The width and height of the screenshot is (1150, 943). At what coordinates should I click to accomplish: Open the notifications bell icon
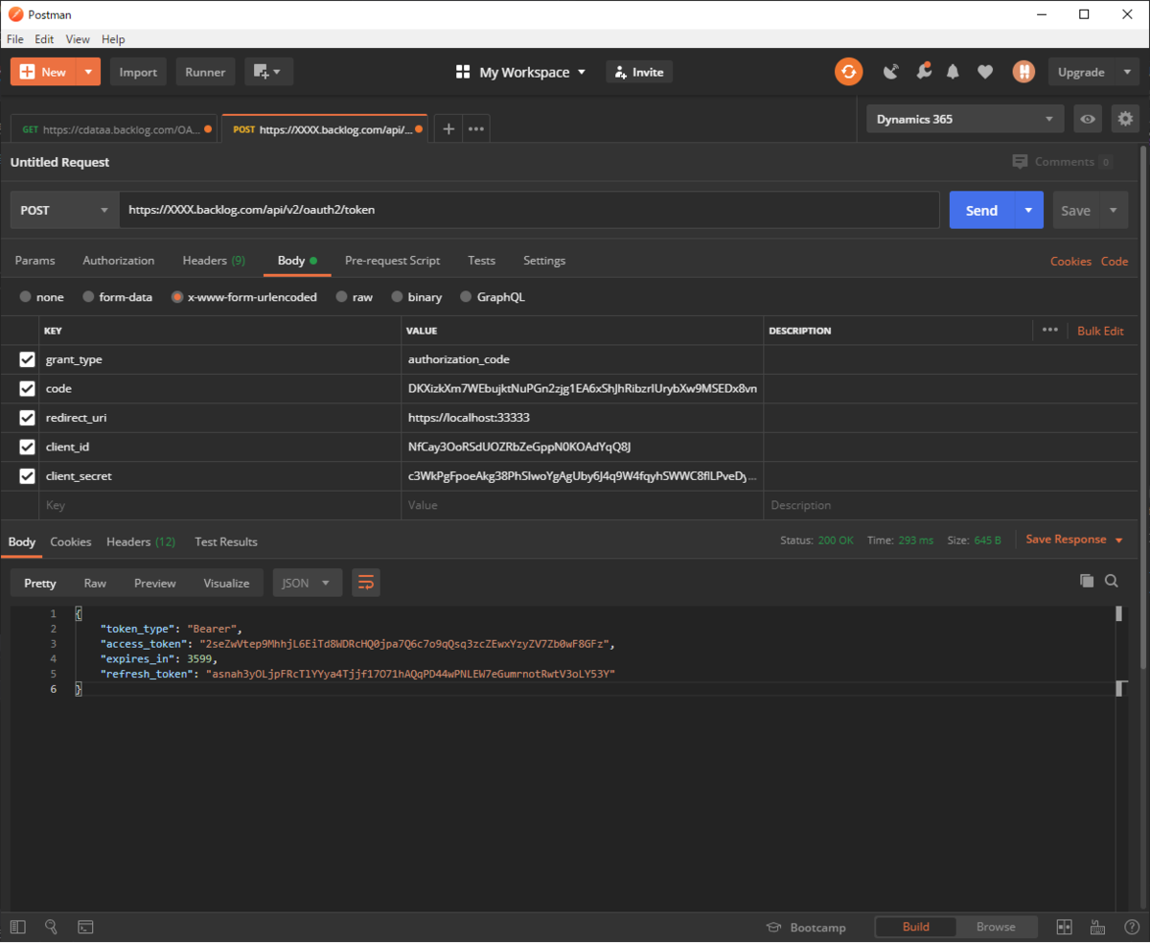click(x=953, y=72)
